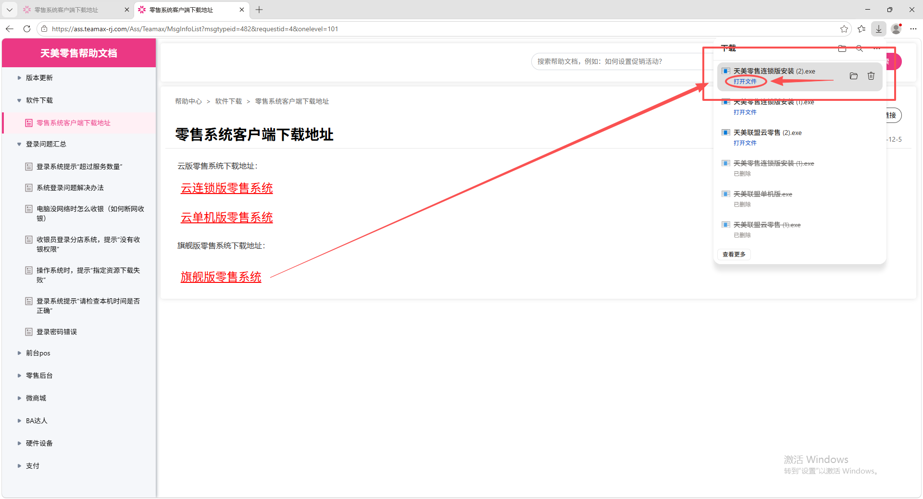
Task: Click 查看更多 in downloads panel
Action: pyautogui.click(x=734, y=255)
